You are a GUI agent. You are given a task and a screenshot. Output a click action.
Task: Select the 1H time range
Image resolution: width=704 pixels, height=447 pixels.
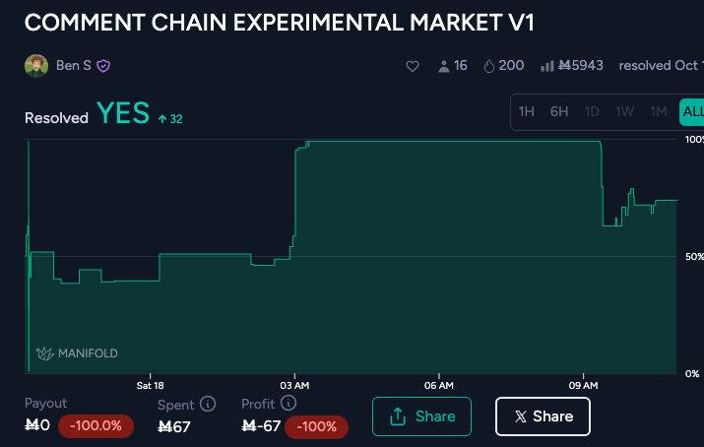(527, 111)
